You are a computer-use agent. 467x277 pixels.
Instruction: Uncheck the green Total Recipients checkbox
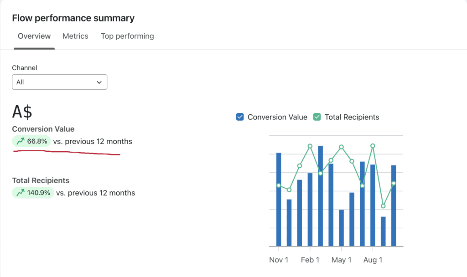click(317, 117)
